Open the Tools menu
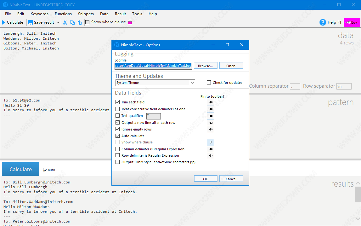361x226 pixels. tap(137, 14)
